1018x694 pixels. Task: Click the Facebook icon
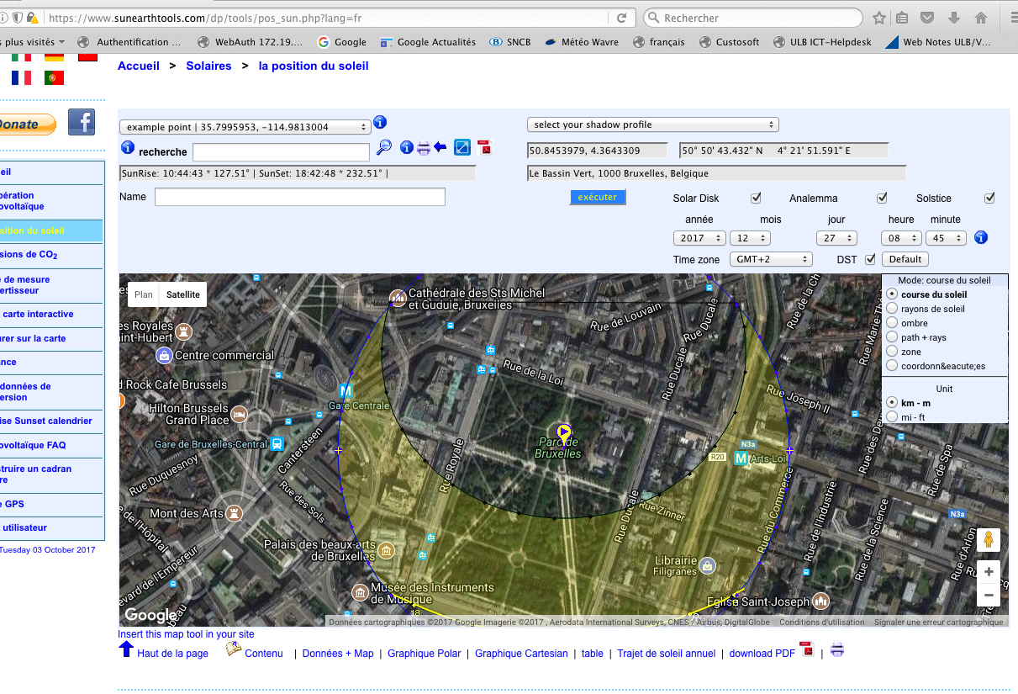(82, 123)
